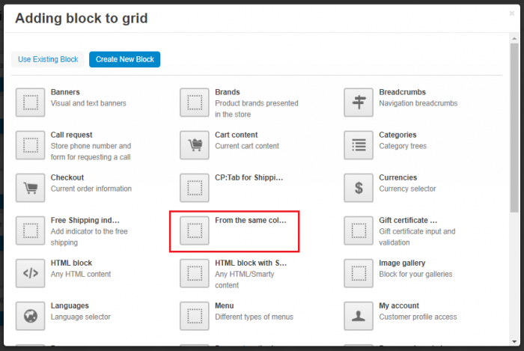
Task: Click the scrollbar down arrow
Action: click(514, 342)
